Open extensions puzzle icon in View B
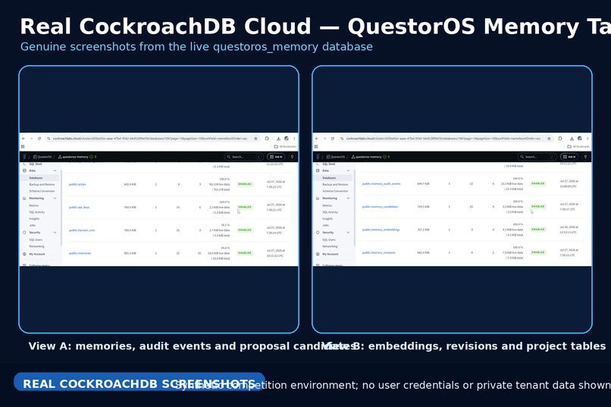This screenshot has height=407, width=611. 559,138
